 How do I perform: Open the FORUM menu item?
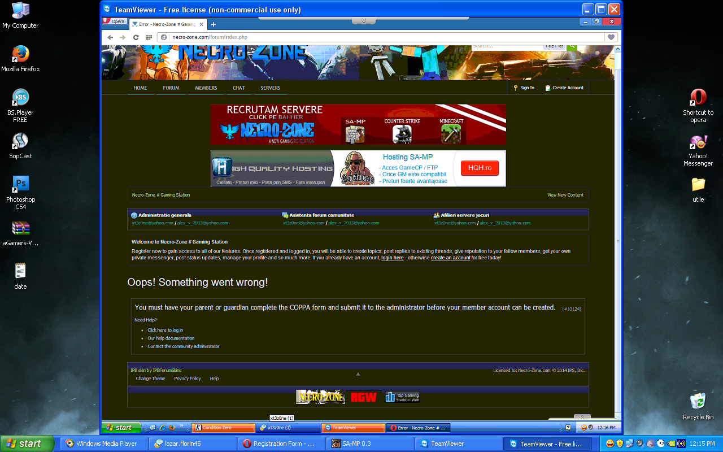coord(171,88)
